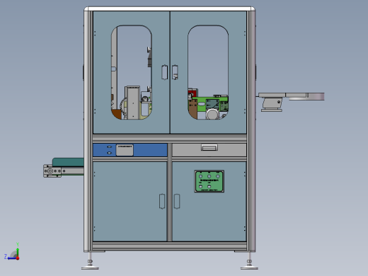Pick the lower left cabinet door handle

pyautogui.click(x=162, y=201)
